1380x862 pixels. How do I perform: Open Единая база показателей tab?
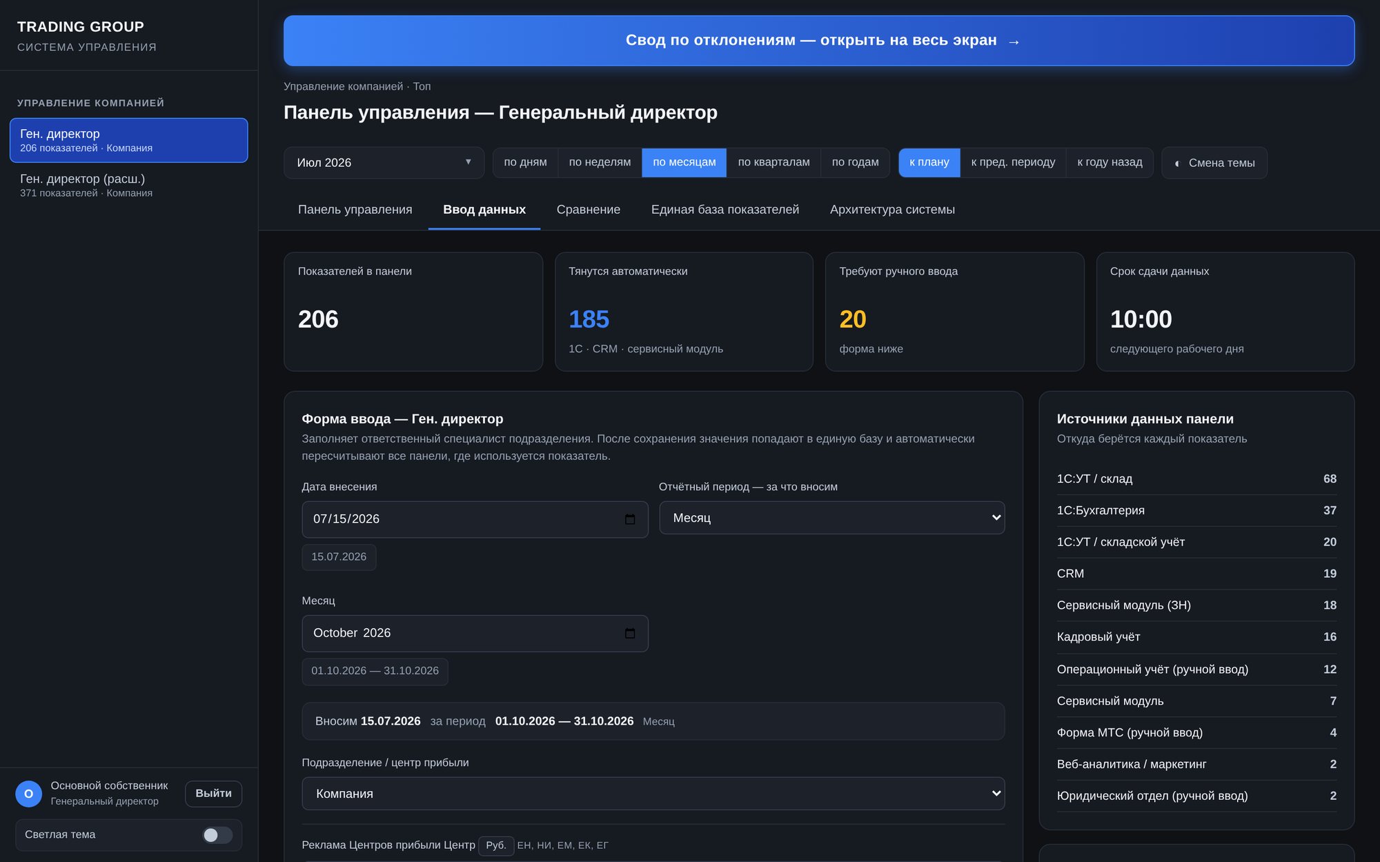click(x=724, y=210)
